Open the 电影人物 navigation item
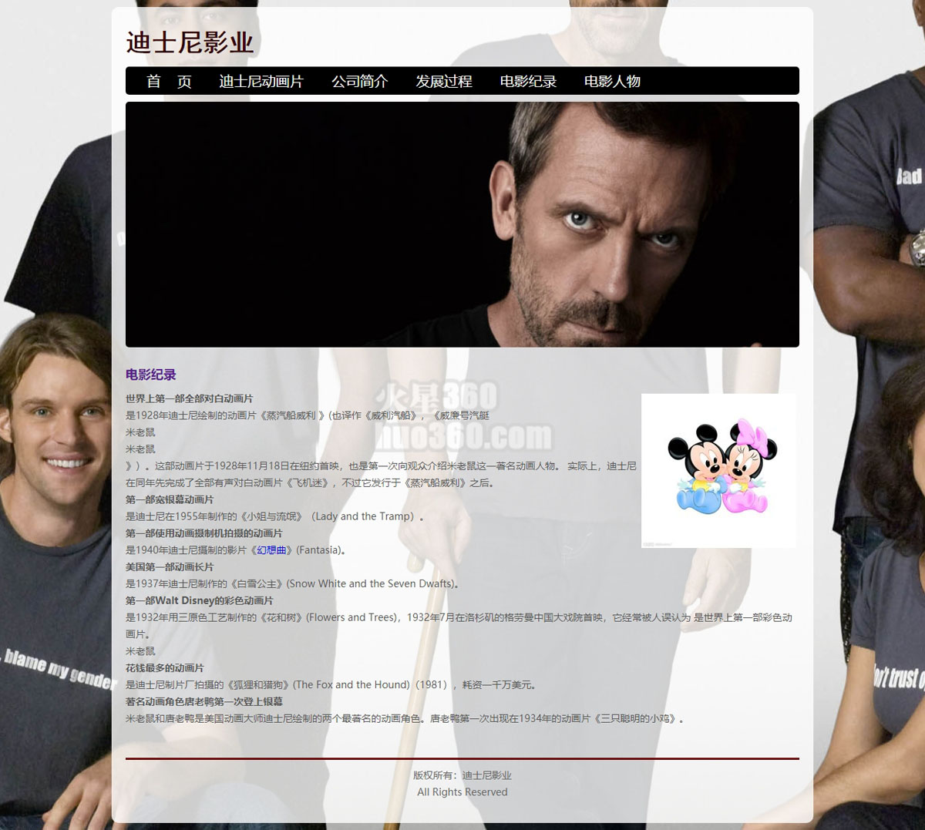Image resolution: width=925 pixels, height=830 pixels. [x=612, y=81]
